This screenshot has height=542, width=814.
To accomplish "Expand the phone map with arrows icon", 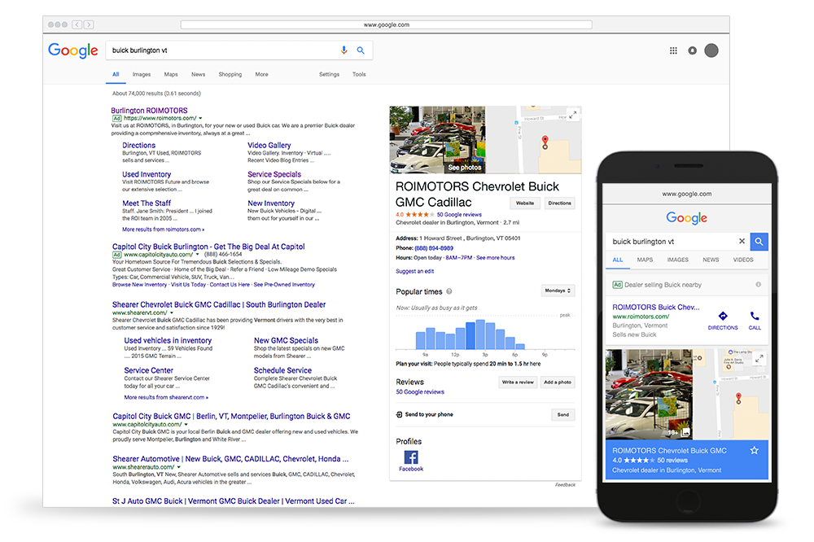I will point(759,358).
